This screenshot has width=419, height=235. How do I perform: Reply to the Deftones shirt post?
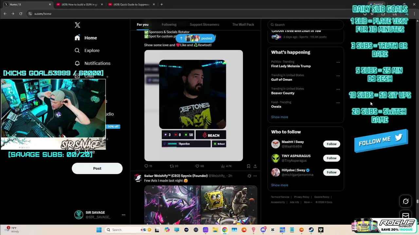pyautogui.click(x=148, y=166)
